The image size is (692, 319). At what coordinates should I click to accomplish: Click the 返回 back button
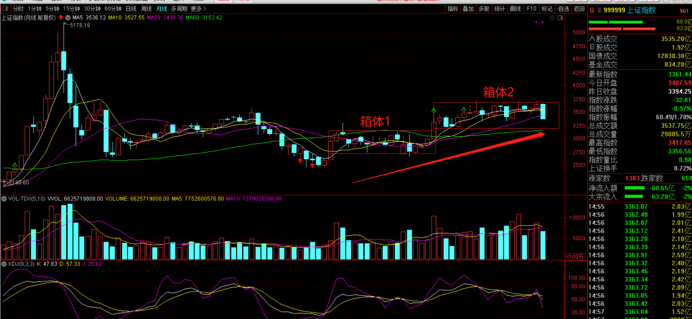pos(579,9)
